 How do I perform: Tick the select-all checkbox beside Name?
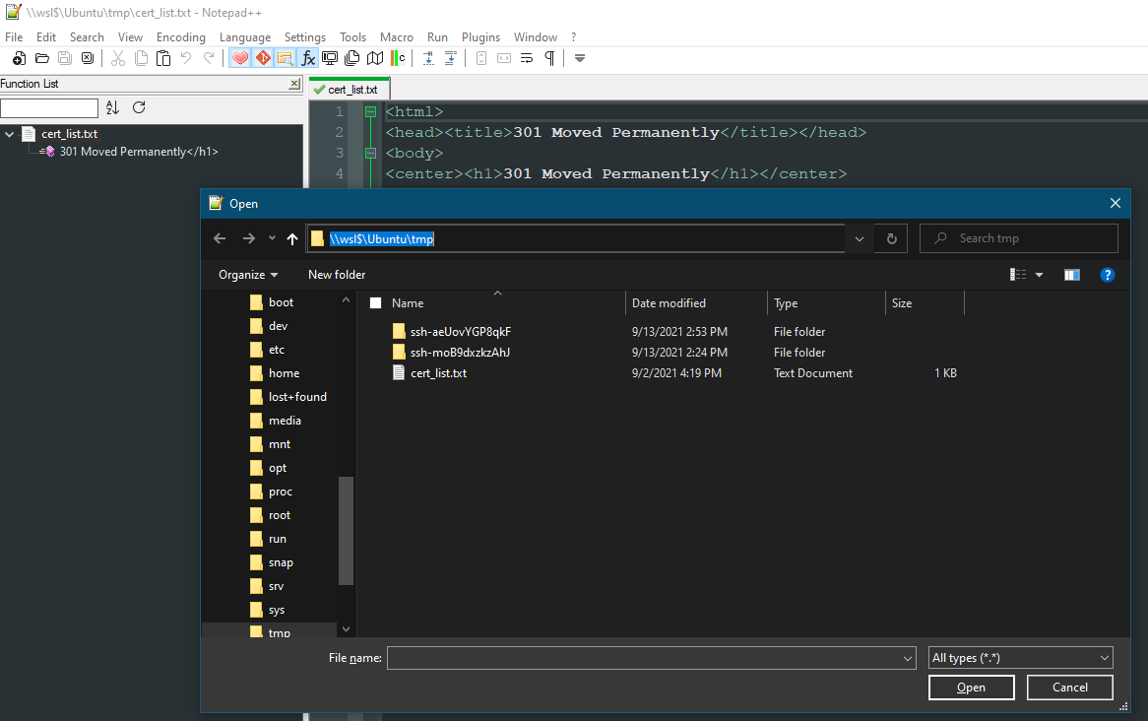point(375,303)
